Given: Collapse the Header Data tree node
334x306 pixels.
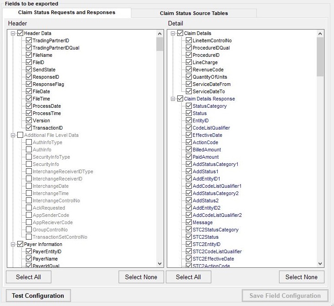Looking at the screenshot, I should [13, 34].
